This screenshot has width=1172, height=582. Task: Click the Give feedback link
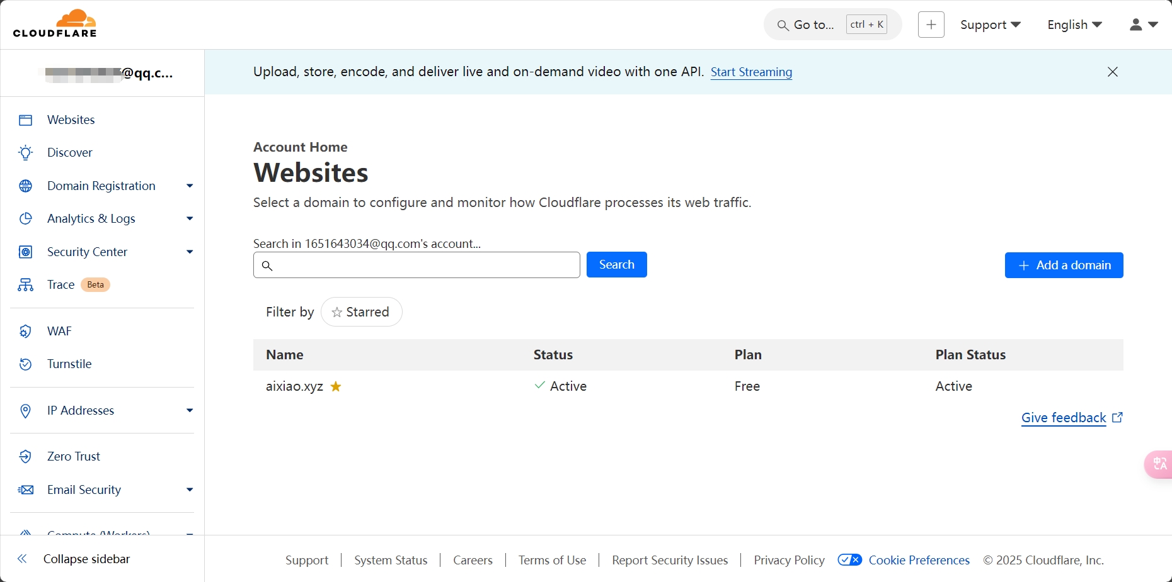[x=1064, y=418]
